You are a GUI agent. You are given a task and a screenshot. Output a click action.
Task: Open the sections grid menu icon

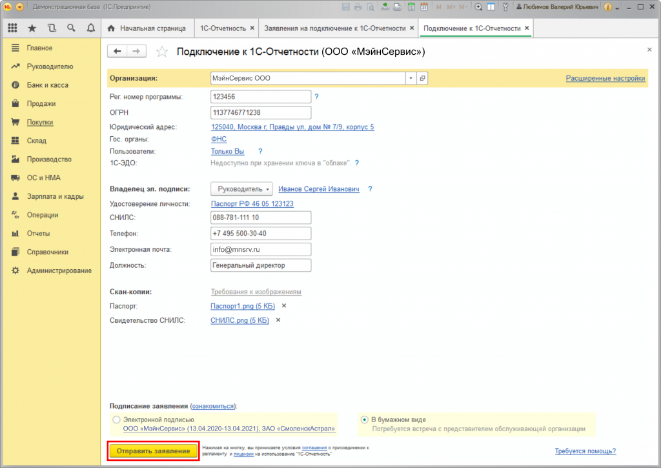[x=12, y=28]
